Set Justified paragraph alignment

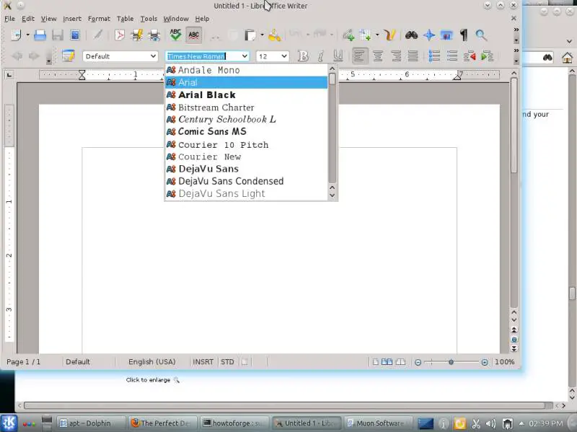413,56
